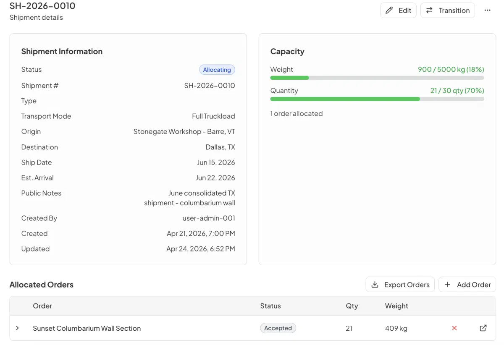Click the Qty column header

(352, 306)
